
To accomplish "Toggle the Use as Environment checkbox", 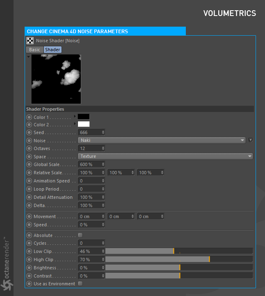I will point(80,284).
